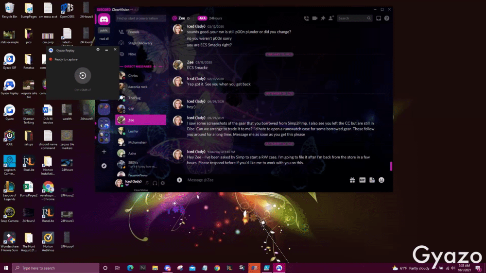
Task: Open notification center on taskbar
Action: click(x=479, y=268)
